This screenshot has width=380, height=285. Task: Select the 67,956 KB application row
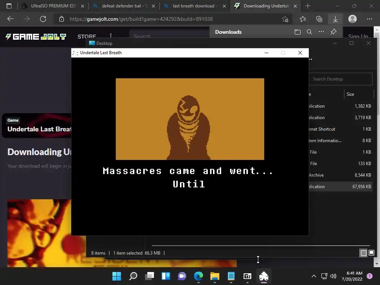340,187
